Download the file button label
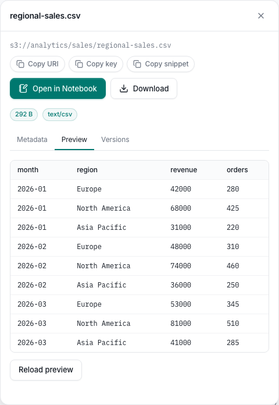The width and height of the screenshot is (279, 405). [x=151, y=88]
